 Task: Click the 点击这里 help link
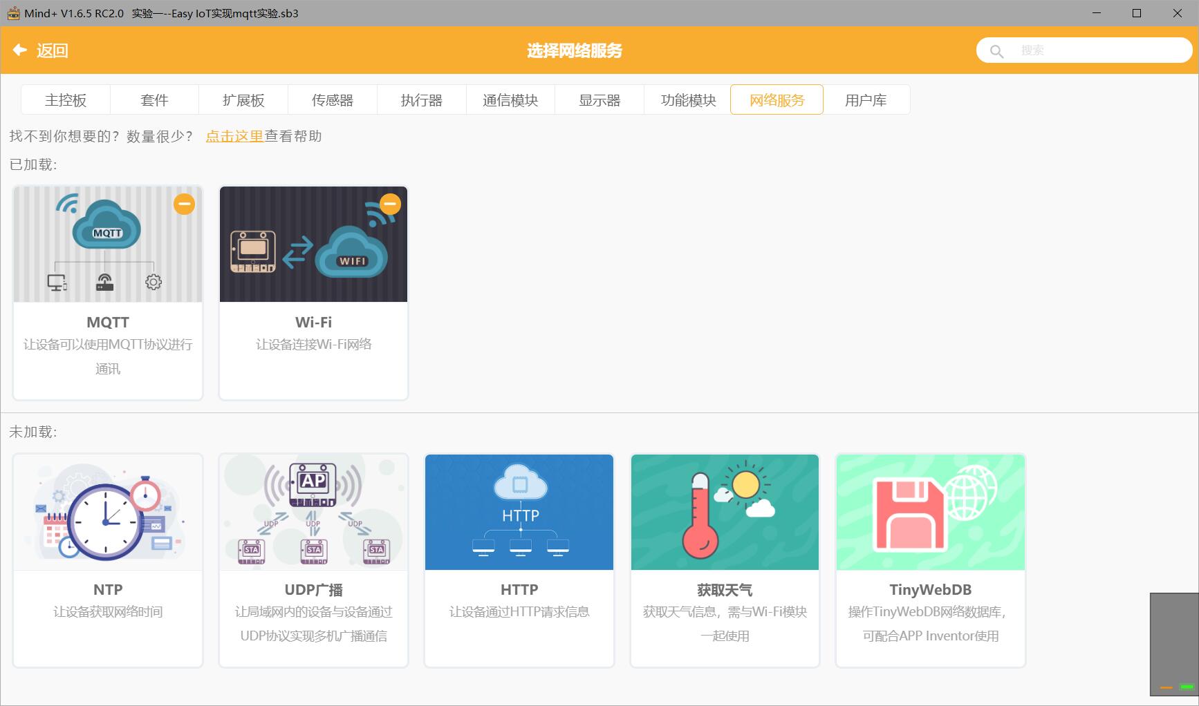234,136
